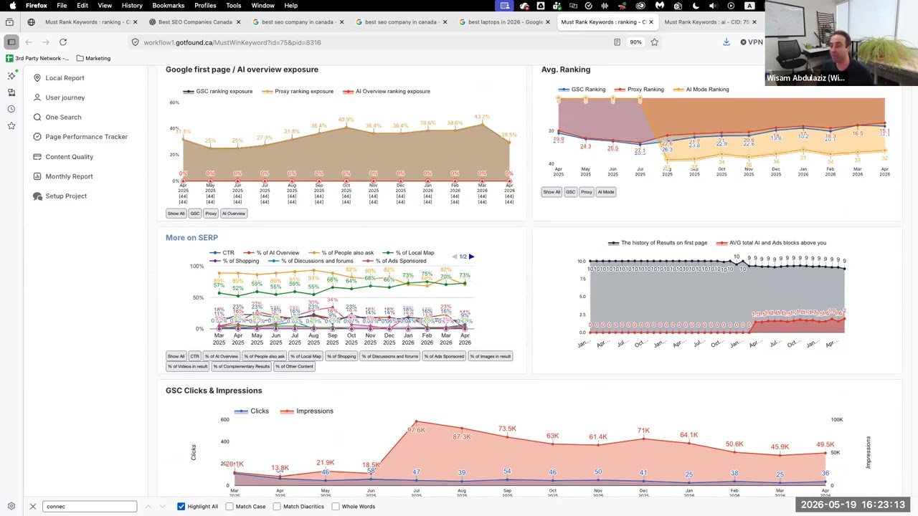Go to next legend page arrow (1/2)
Image resolution: width=918 pixels, height=516 pixels.
[x=471, y=257]
